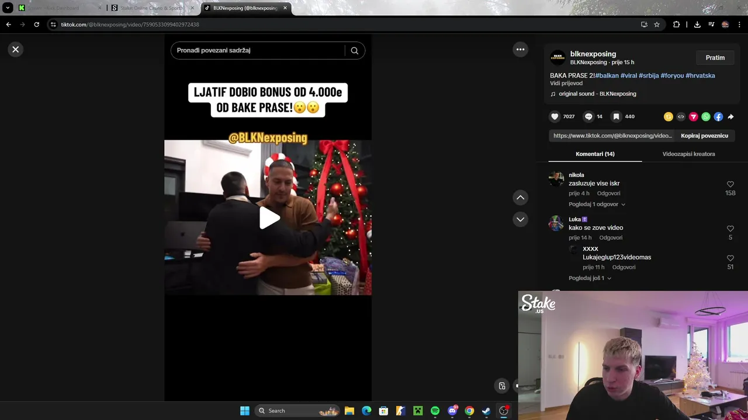Viewport: 748px width, 420px height.
Task: Open Chrome downloads icon
Action: coord(697,24)
